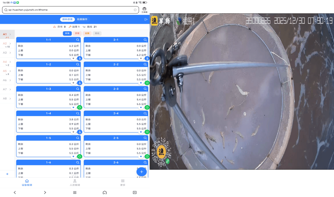This screenshot has height=197, width=334.
Task: Click the logout icon in blue header
Action: pyautogui.click(x=145, y=19)
